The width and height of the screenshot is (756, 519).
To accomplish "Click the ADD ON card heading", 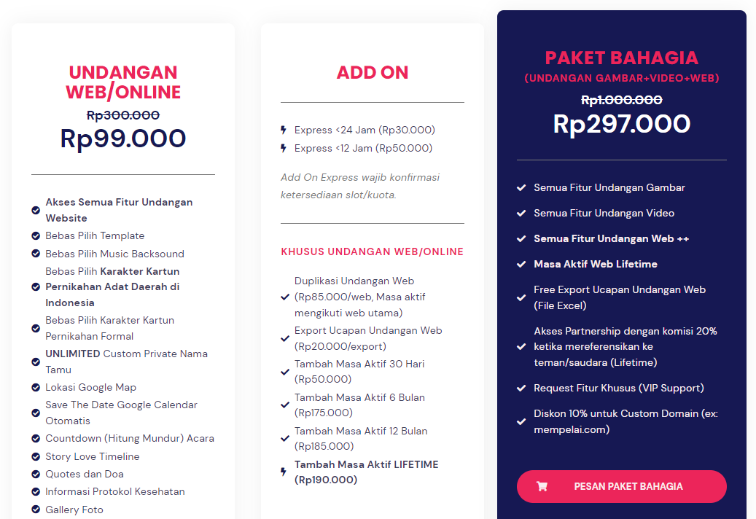I will point(373,72).
